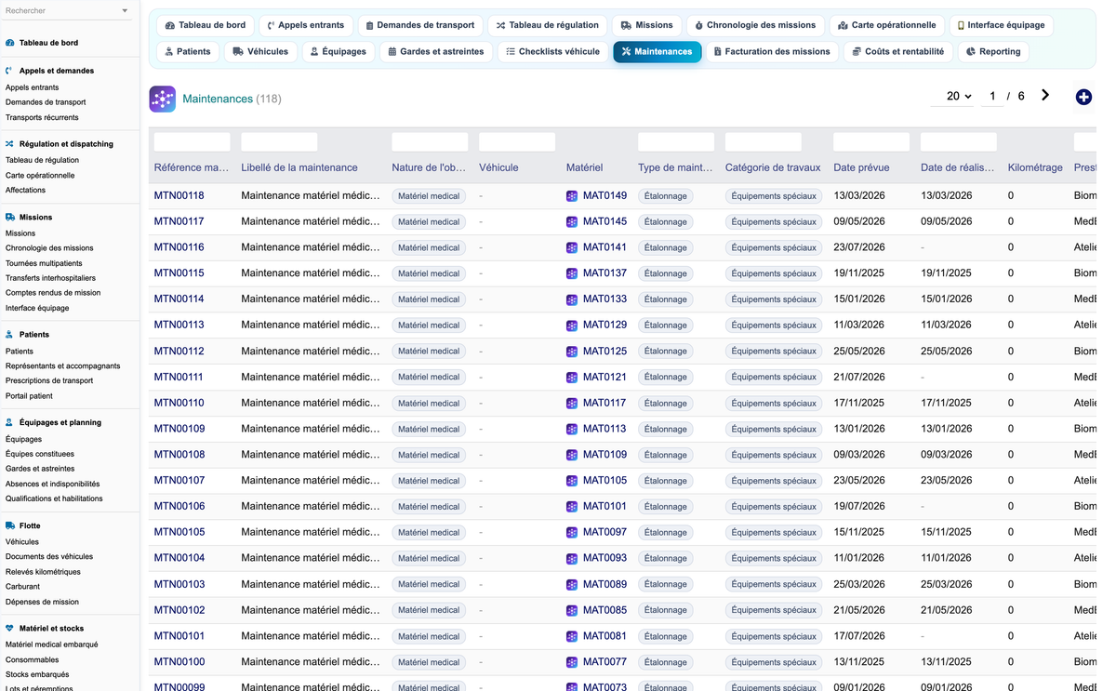Open the Reporting tab

click(993, 51)
